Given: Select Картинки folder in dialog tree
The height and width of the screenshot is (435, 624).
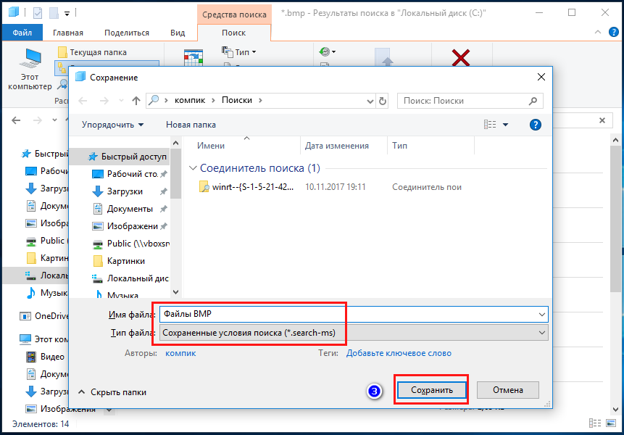Looking at the screenshot, I should 119,261.
